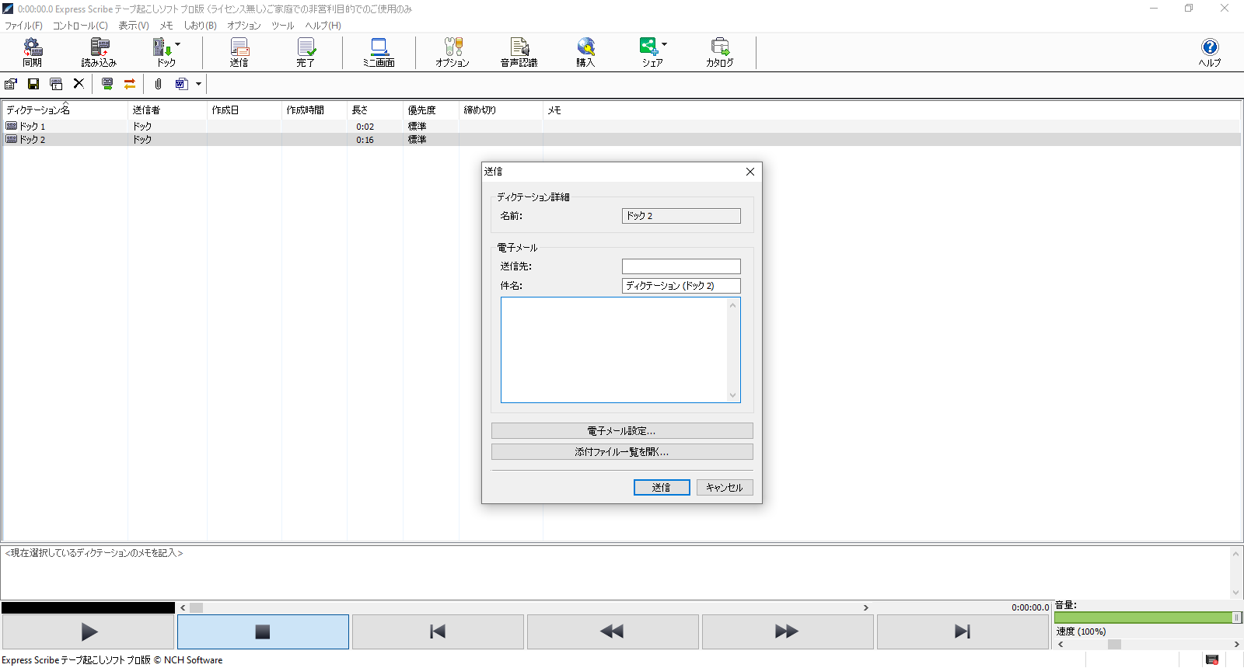Open the ファイル(F) menu
Screen dimensions: 1244x668
point(23,26)
